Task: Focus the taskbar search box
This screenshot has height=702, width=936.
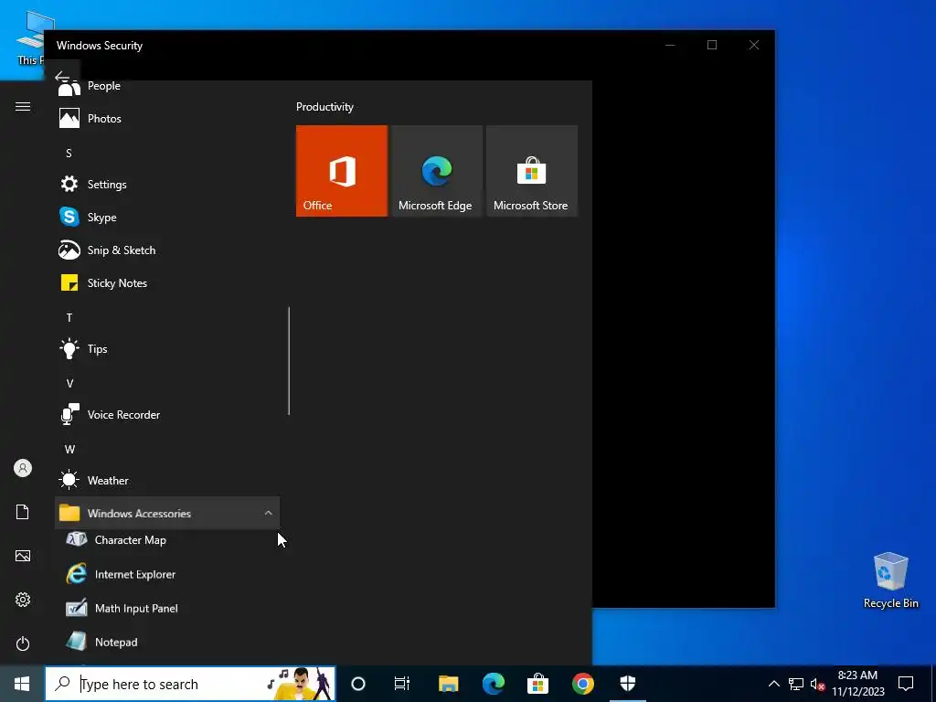Action: point(190,684)
